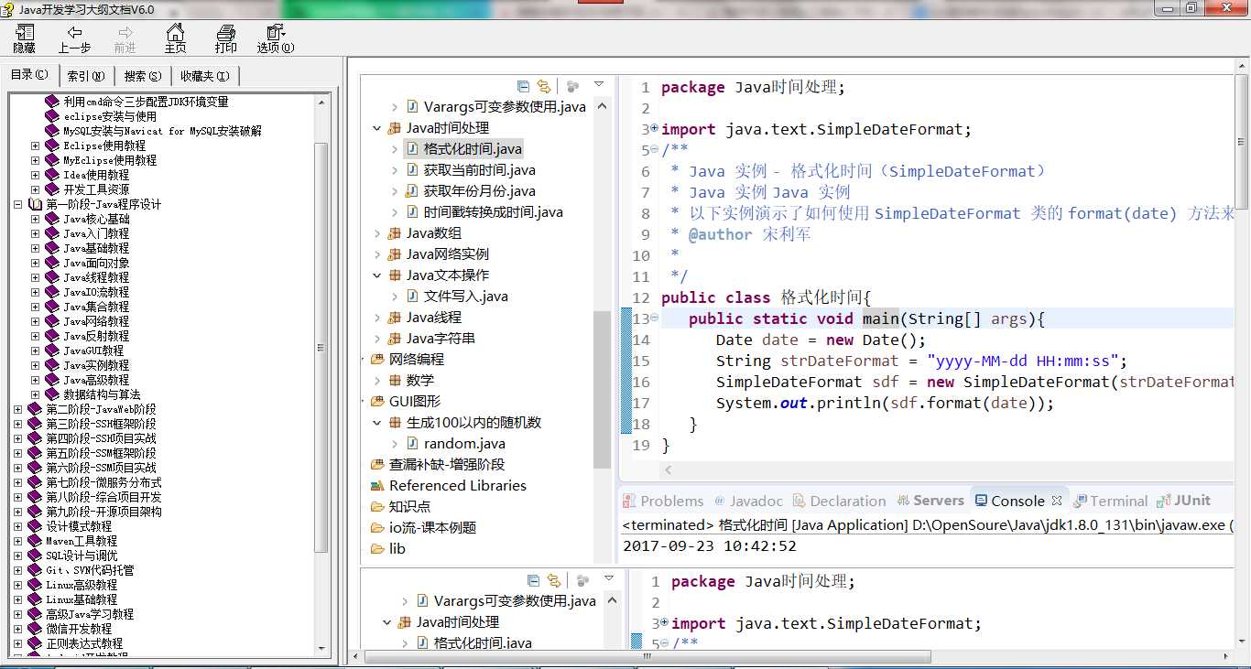Open the Git、SVN代码托管 topic
This screenshot has width=1251, height=669.
90,570
